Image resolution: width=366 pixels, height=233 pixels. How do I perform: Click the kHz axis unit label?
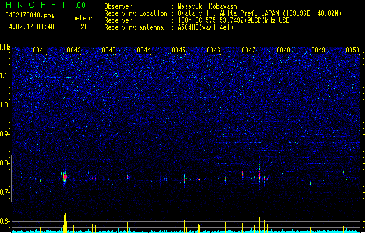(x=5, y=47)
